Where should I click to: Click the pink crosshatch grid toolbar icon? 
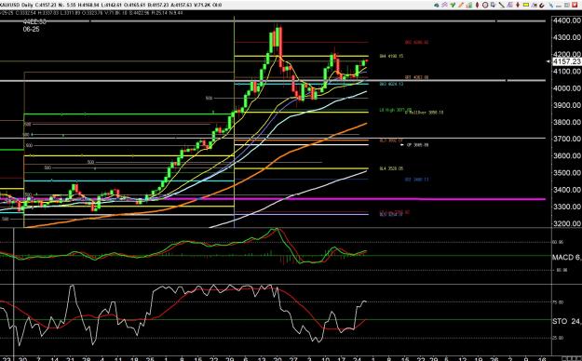(x=444, y=5)
